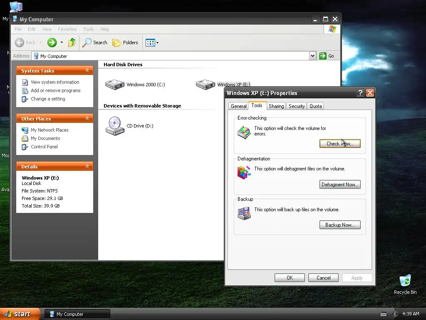Click the My Documents folder icon

coord(25,138)
